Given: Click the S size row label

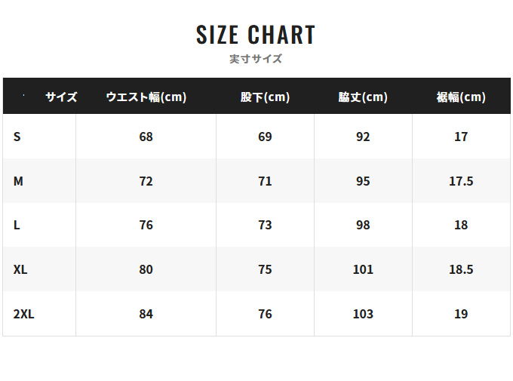Looking at the screenshot, I should click(x=17, y=137).
